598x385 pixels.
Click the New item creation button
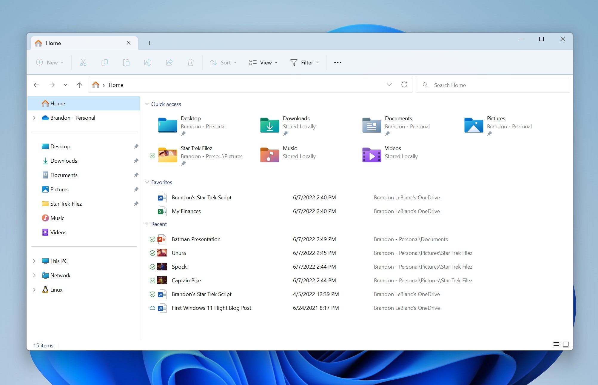coord(50,62)
